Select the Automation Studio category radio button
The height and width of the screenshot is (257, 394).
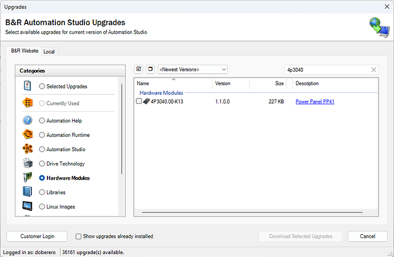point(42,149)
